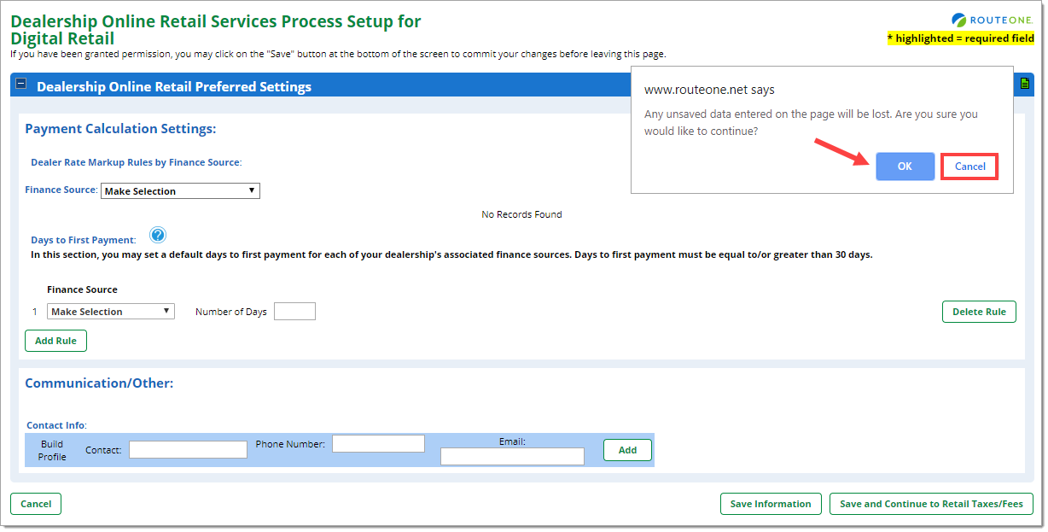Click the Dealership Online Retail Preferred Settings header title
The image size is (1048, 532).
[174, 86]
